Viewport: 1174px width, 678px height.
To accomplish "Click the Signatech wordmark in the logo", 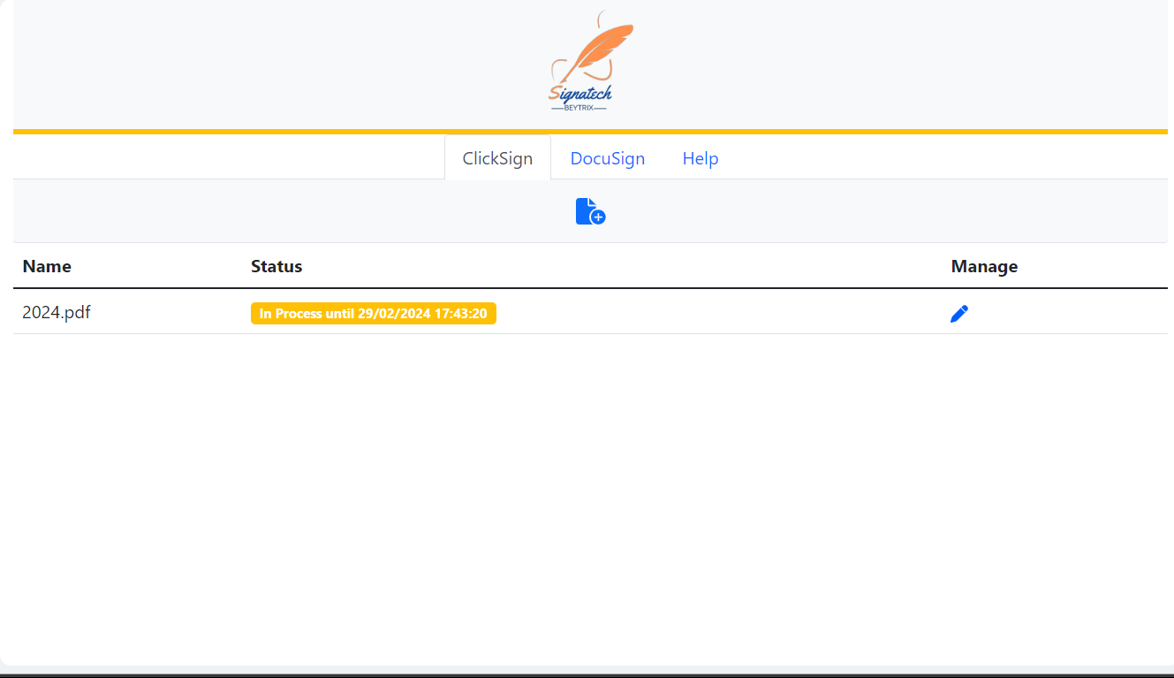I will click(x=580, y=93).
